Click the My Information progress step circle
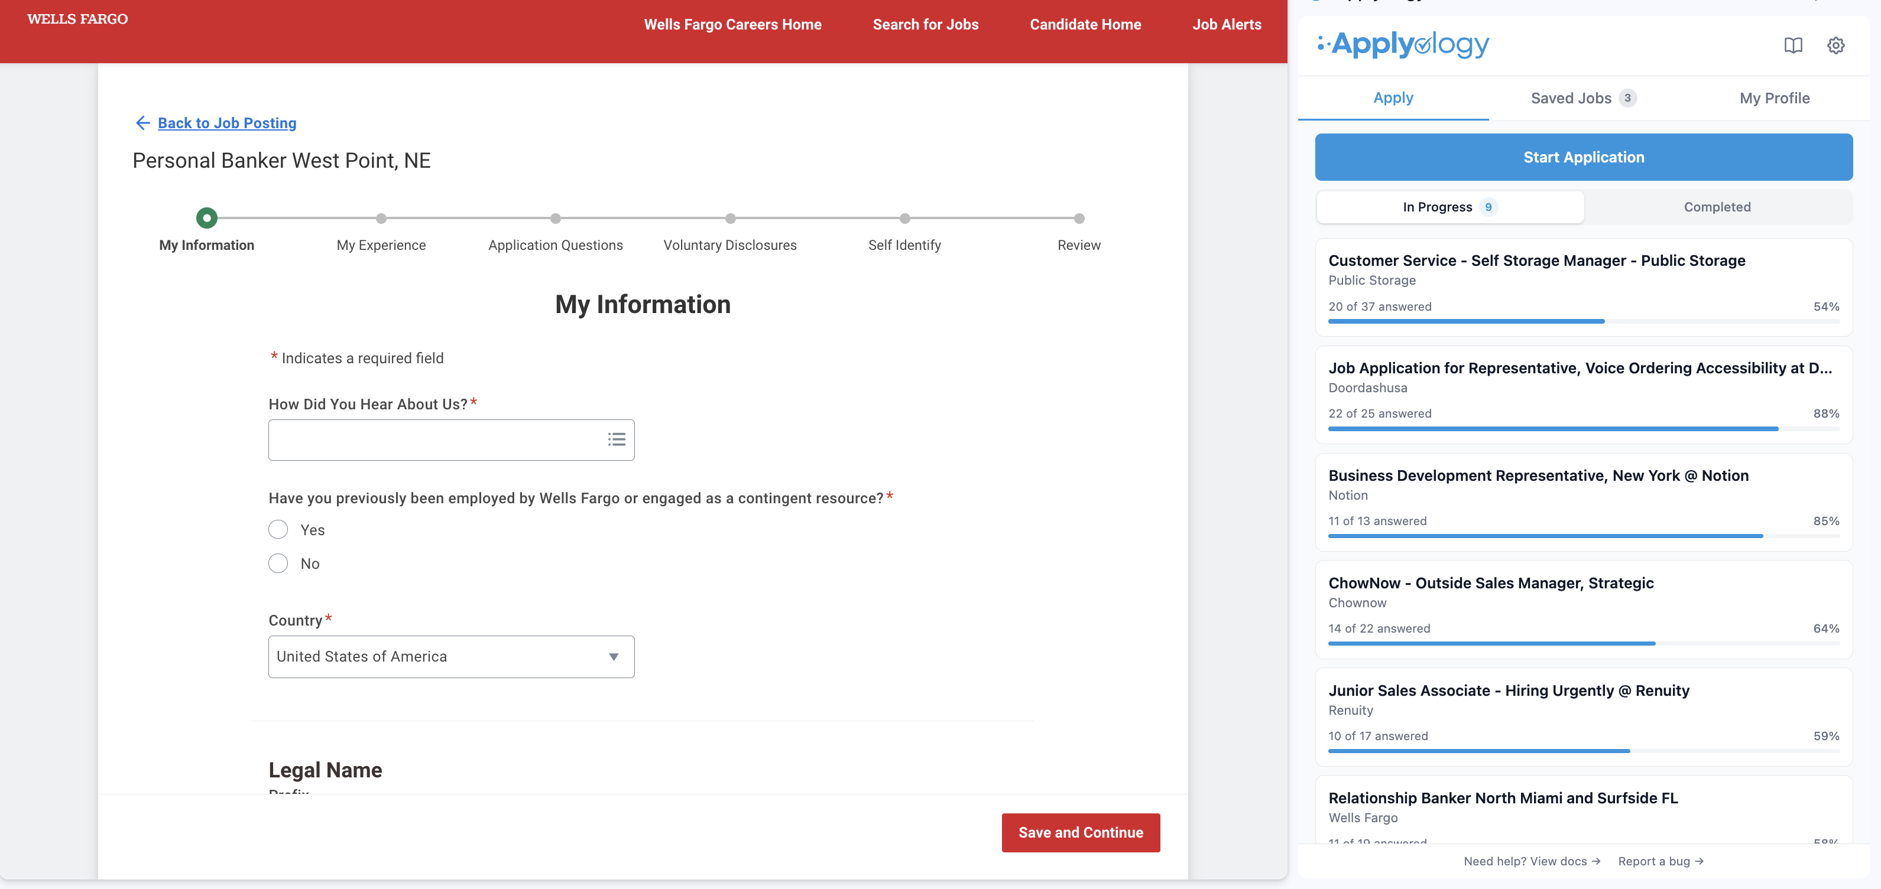This screenshot has width=1881, height=889. [207, 218]
